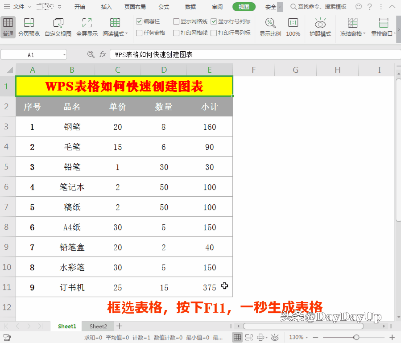
Task: Select the Sheet1 tab
Action: (x=67, y=326)
